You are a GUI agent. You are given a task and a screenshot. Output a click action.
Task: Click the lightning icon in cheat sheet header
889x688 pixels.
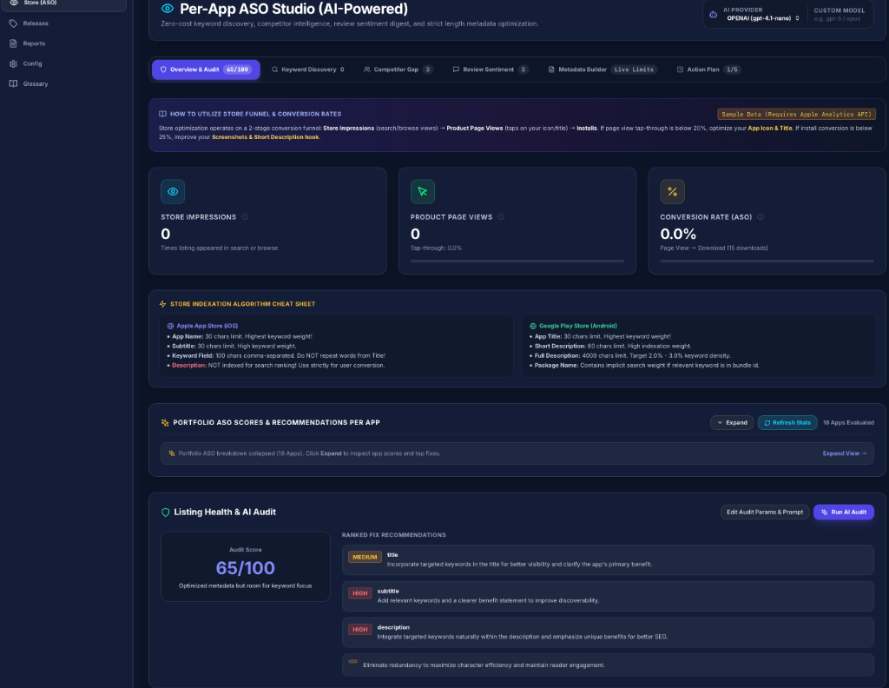(162, 304)
